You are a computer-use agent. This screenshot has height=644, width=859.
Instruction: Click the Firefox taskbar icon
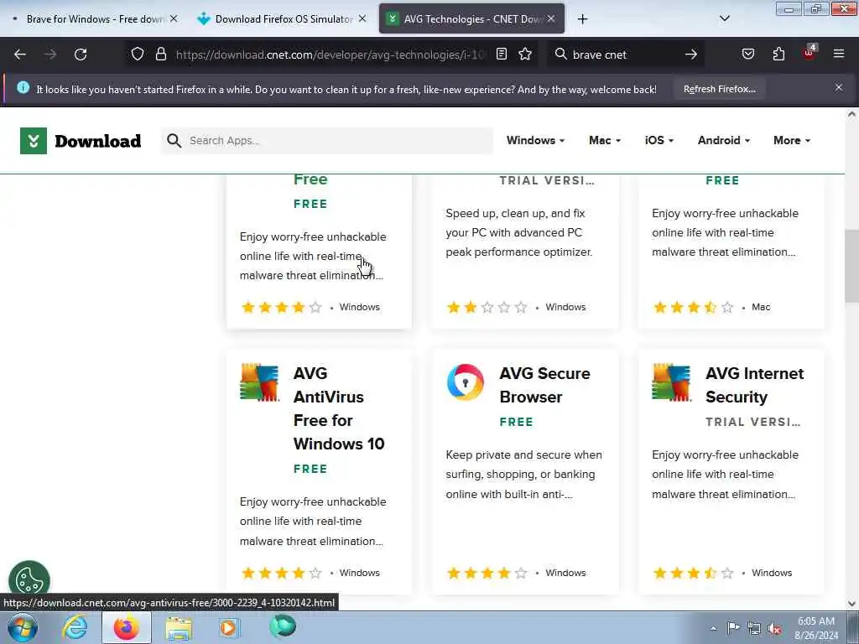tap(126, 627)
